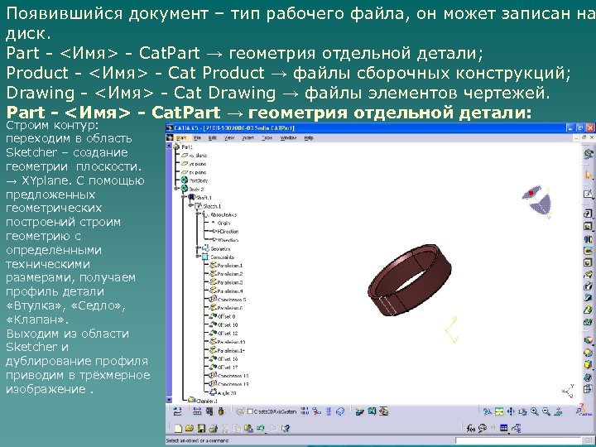This screenshot has width=596, height=447.
Task: Collapse the AbsoluteAxis node
Action: 198,214
